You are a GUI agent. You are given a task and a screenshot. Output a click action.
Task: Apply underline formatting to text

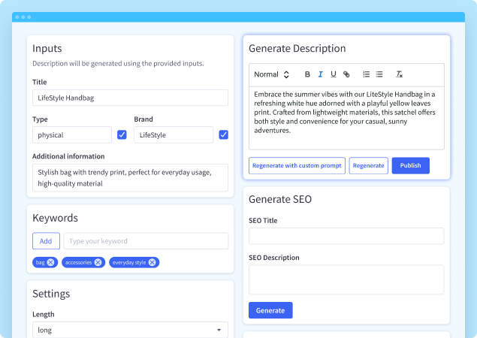click(333, 74)
